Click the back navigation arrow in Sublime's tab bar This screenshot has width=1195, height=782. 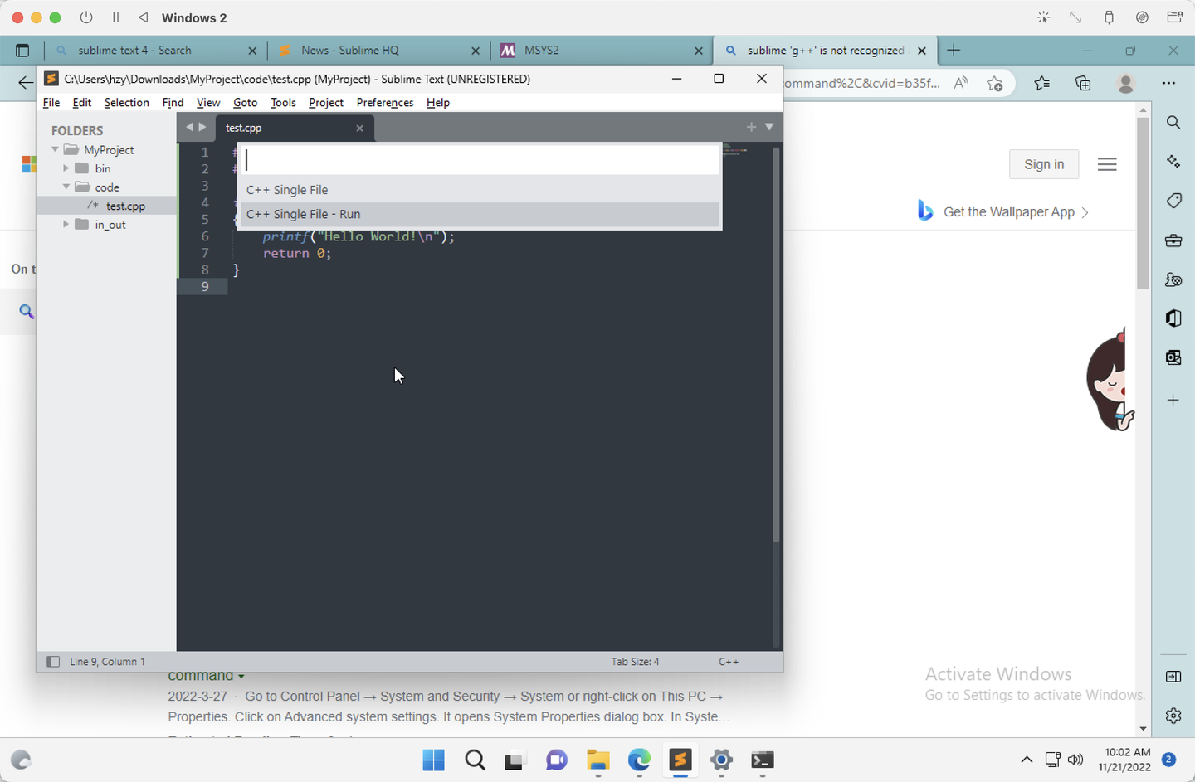(x=189, y=127)
